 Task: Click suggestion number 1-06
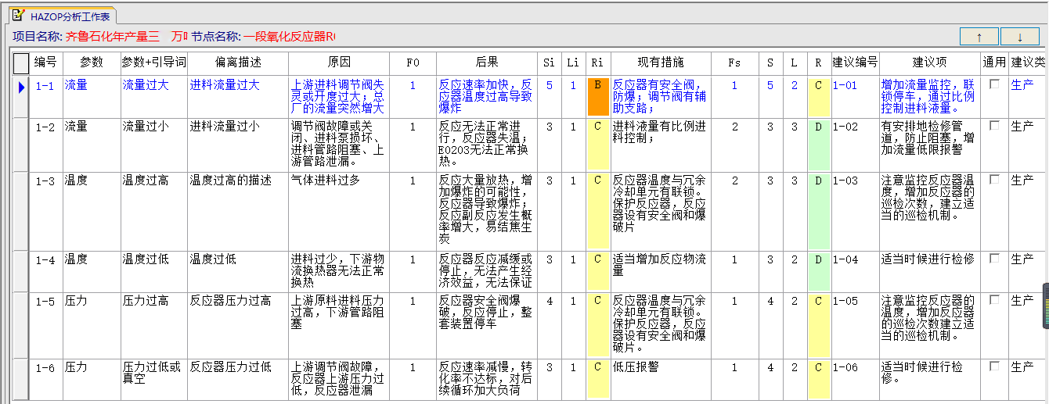855,380
